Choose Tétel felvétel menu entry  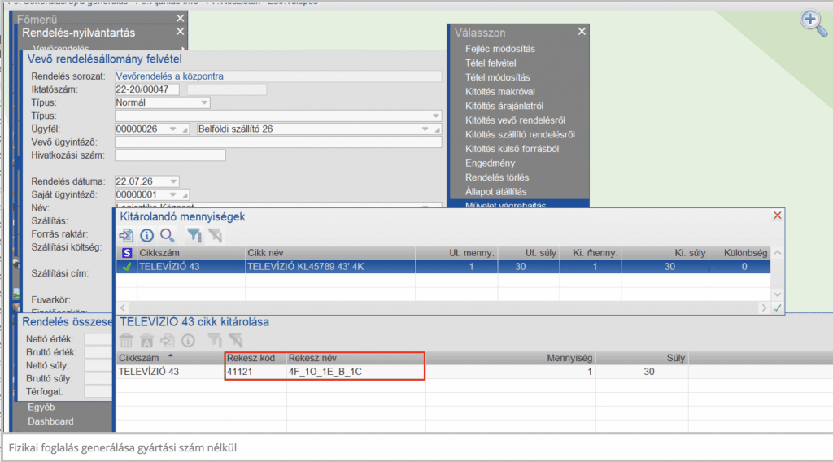click(491, 63)
